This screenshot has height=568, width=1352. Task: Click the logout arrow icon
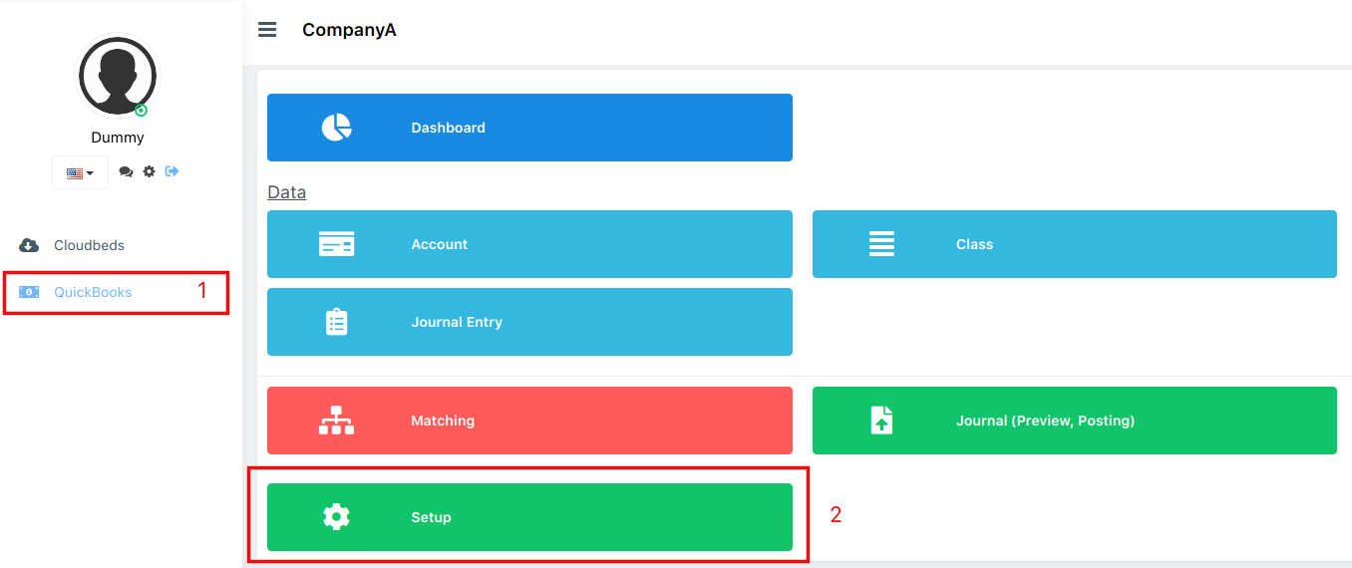point(171,171)
